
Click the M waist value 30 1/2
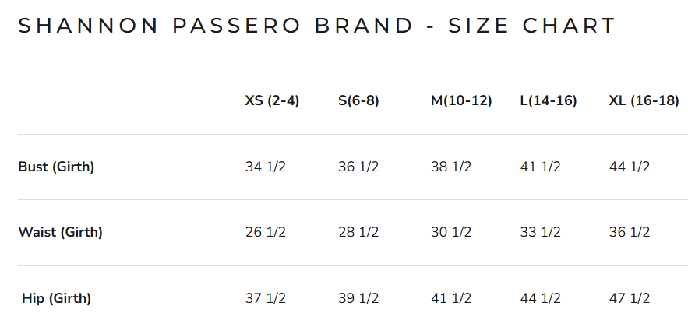click(451, 232)
